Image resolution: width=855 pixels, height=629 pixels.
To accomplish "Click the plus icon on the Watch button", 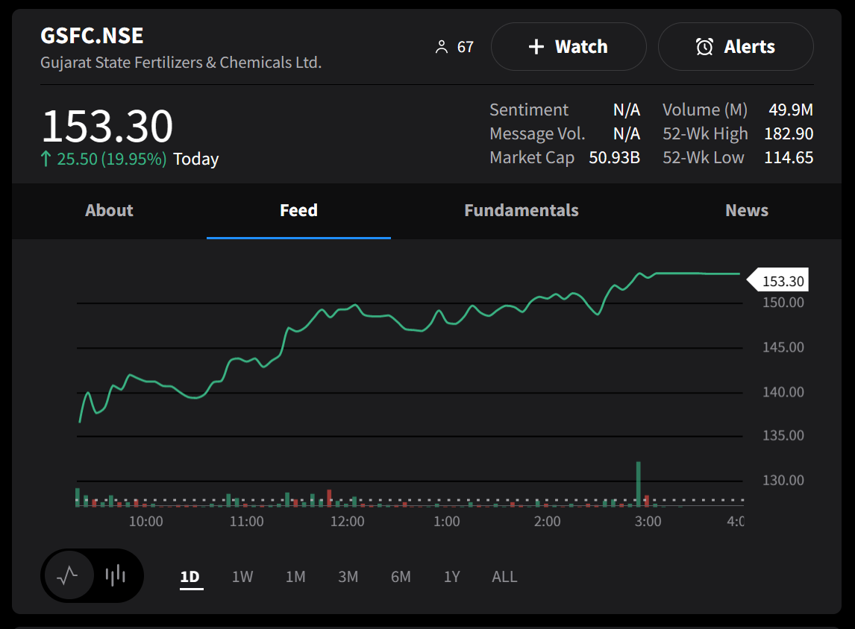I will 536,46.
